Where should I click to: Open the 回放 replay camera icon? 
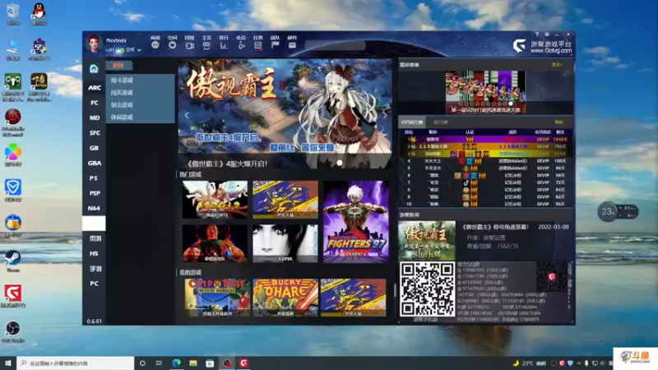pyautogui.click(x=190, y=45)
